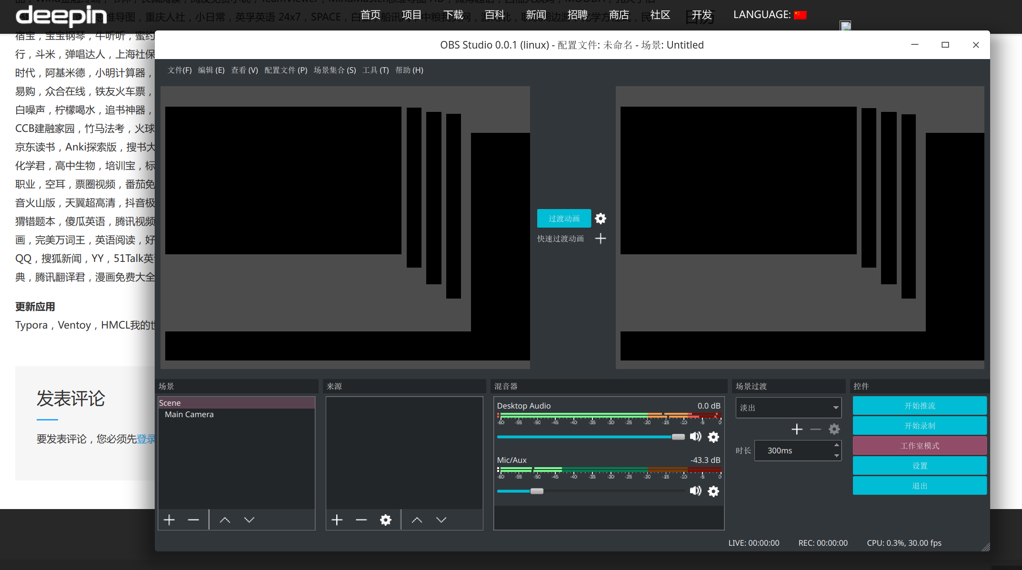
Task: Move source down with arrow icon
Action: (x=441, y=520)
